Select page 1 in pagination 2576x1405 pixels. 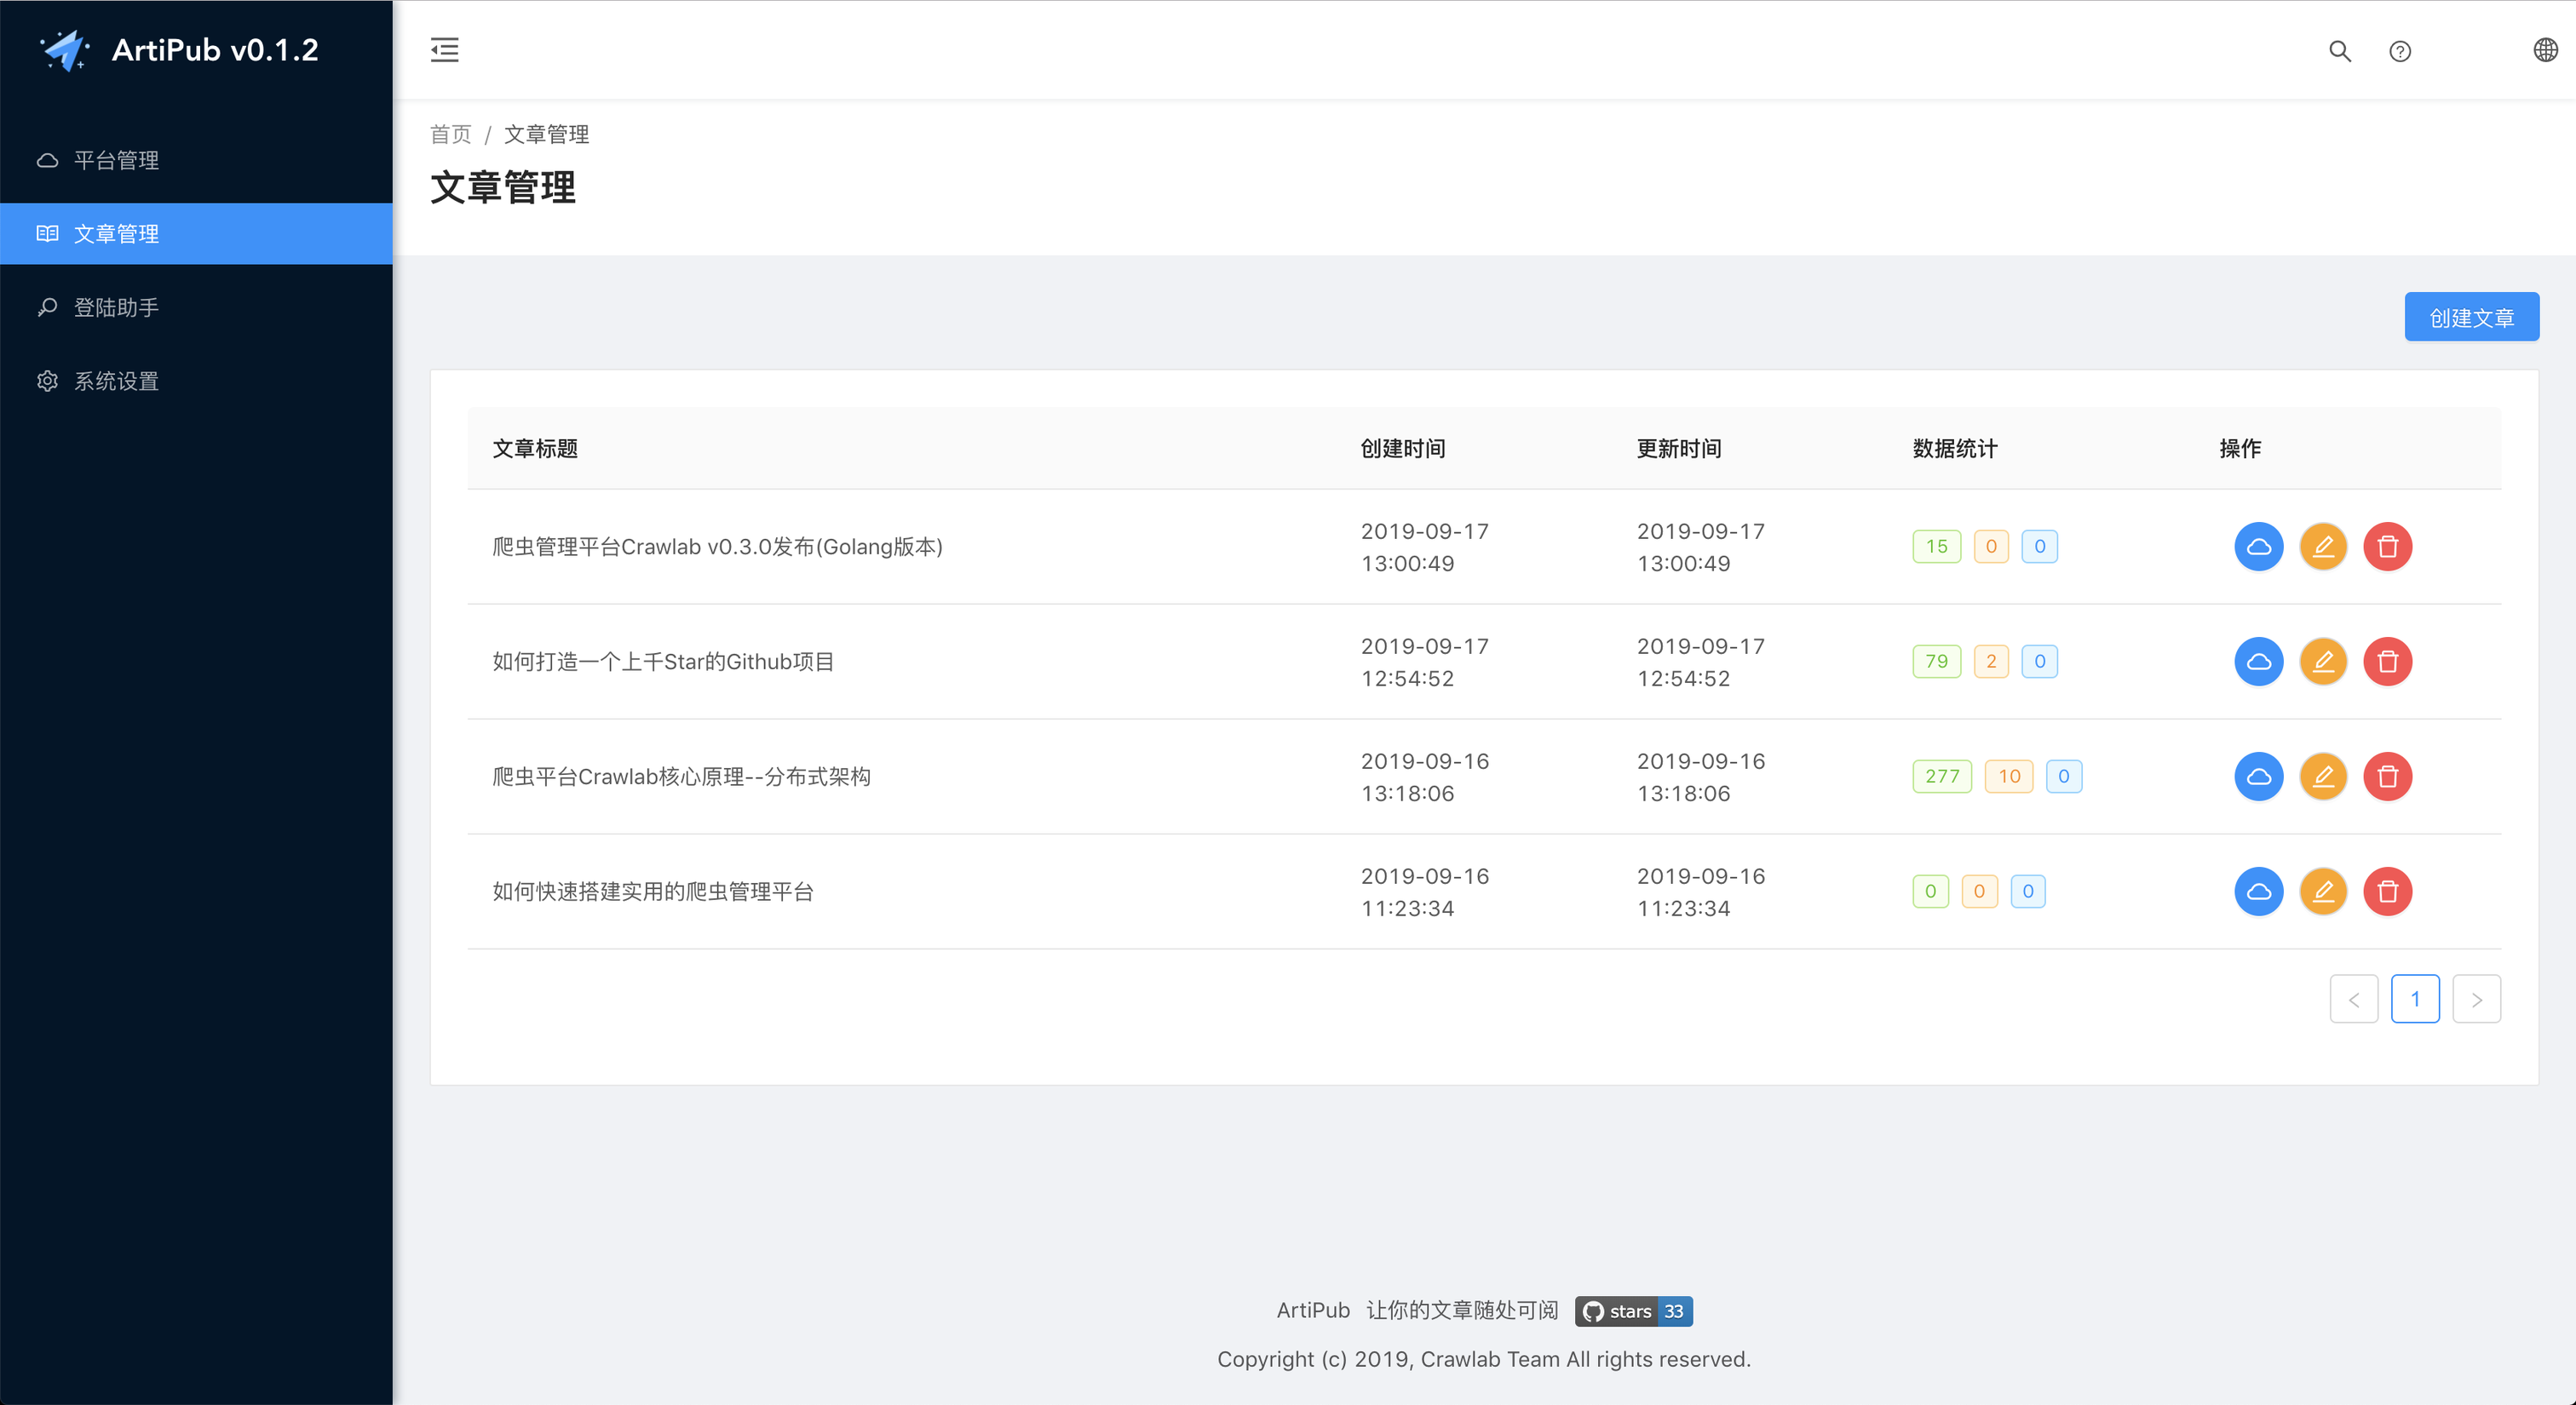pyautogui.click(x=2414, y=1000)
